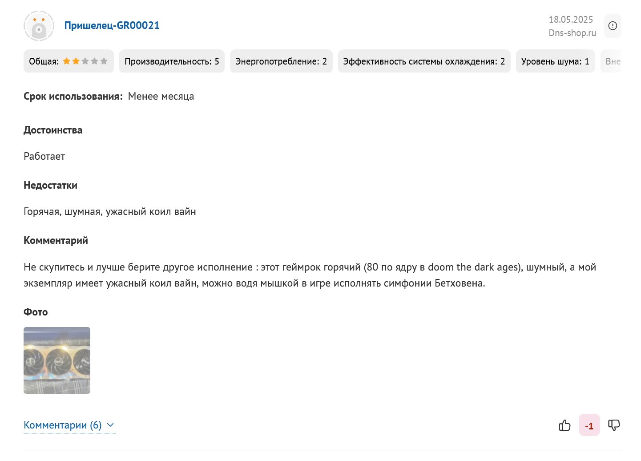Dislike the review with the thumbs-down icon
The height and width of the screenshot is (461, 641).
pos(614,425)
